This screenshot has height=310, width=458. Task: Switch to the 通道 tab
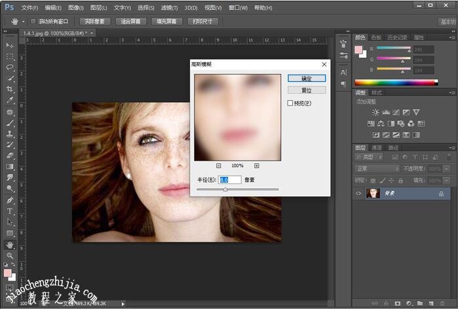click(x=377, y=147)
